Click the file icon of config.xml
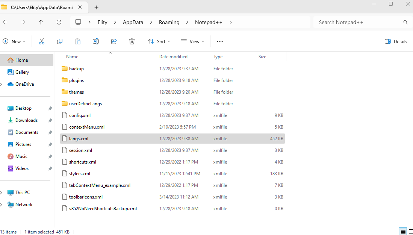Viewport: 413px width, 235px height. click(65, 115)
